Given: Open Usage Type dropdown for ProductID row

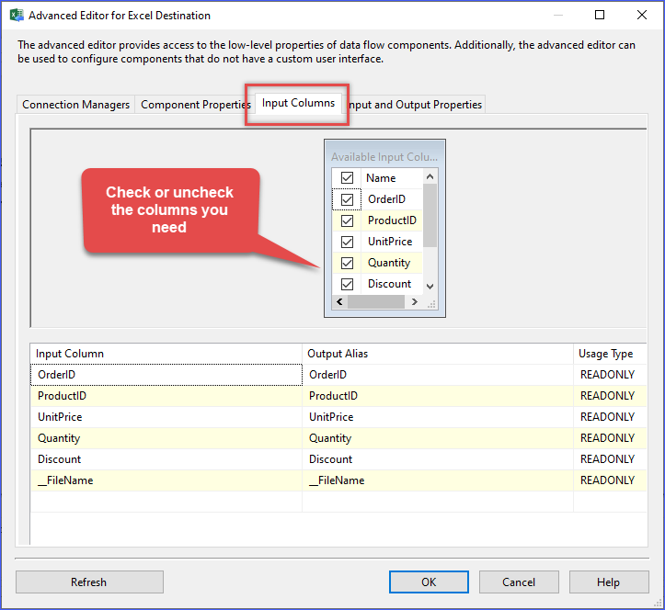Looking at the screenshot, I should 610,396.
